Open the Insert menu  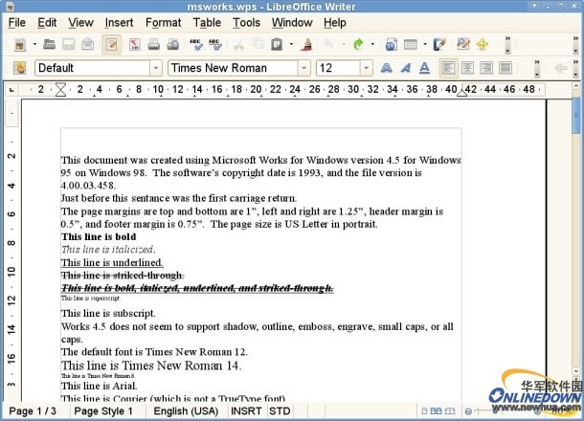[x=119, y=23]
